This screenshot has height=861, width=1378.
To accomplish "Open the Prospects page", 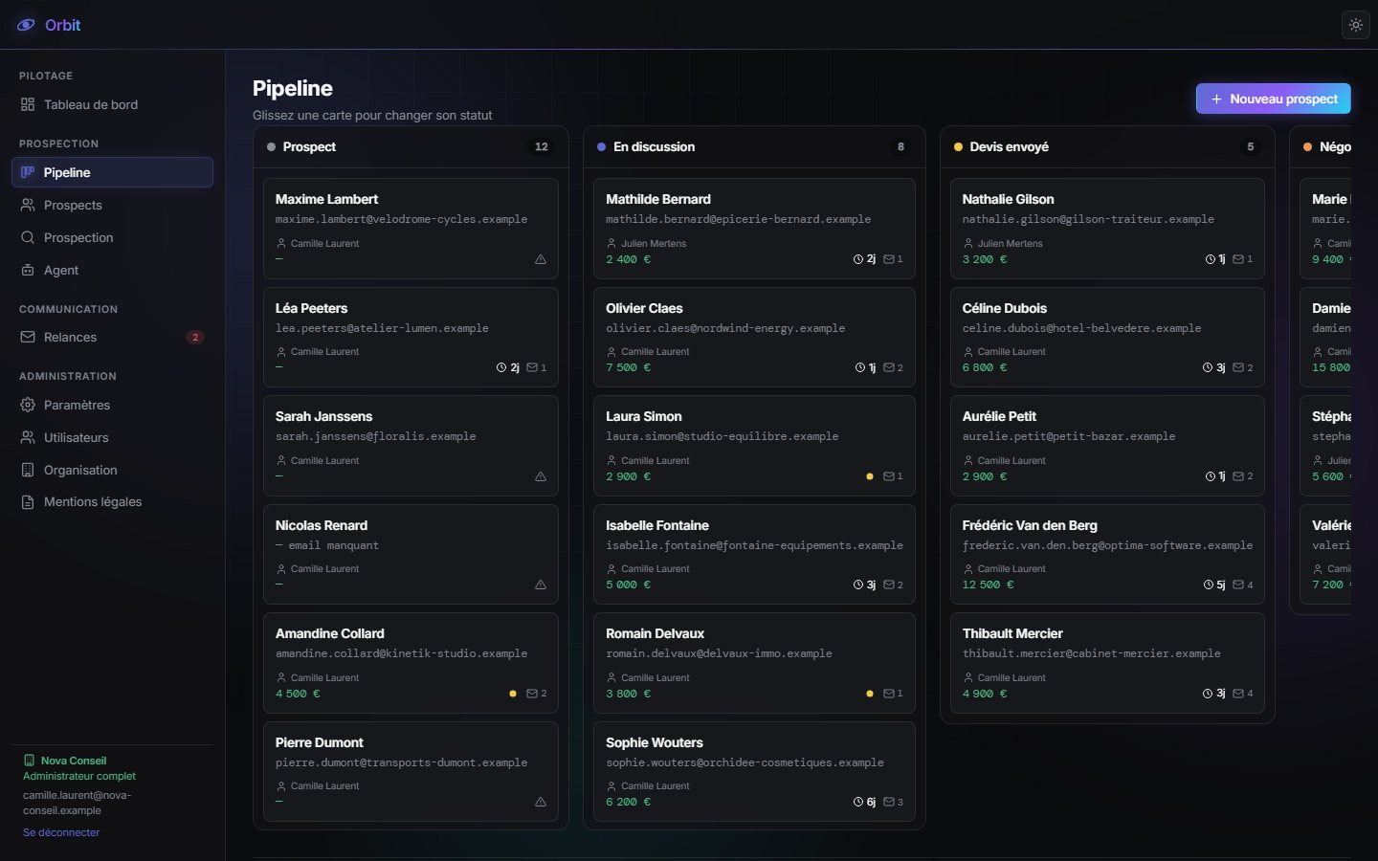I will [112, 205].
